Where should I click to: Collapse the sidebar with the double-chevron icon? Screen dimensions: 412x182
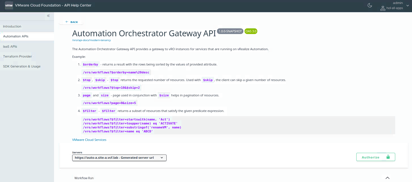click(x=48, y=16)
